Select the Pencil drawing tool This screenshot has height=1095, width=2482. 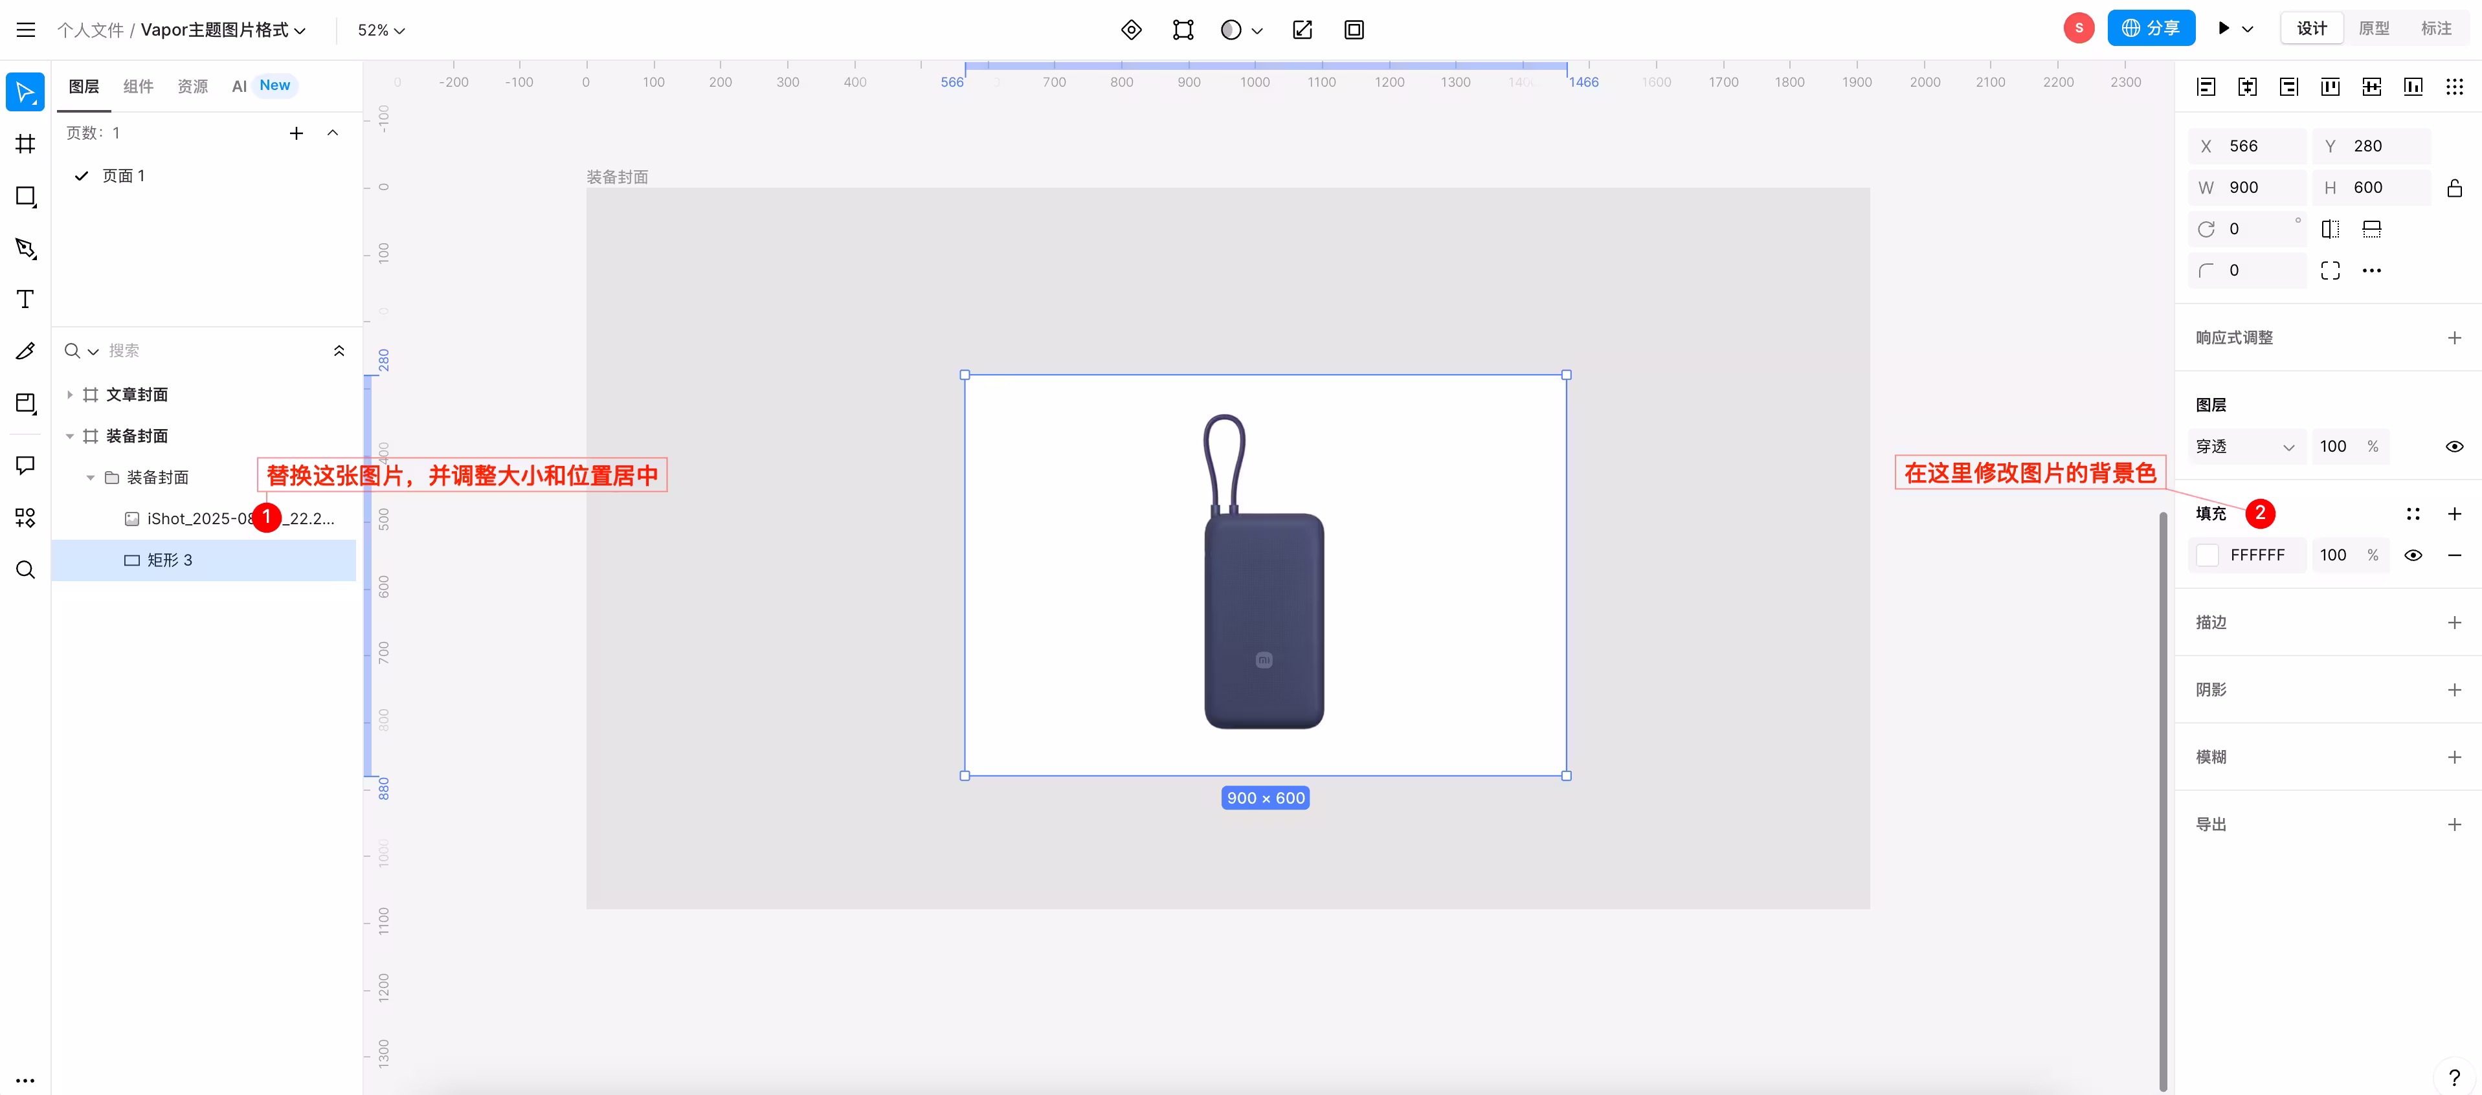coord(26,351)
